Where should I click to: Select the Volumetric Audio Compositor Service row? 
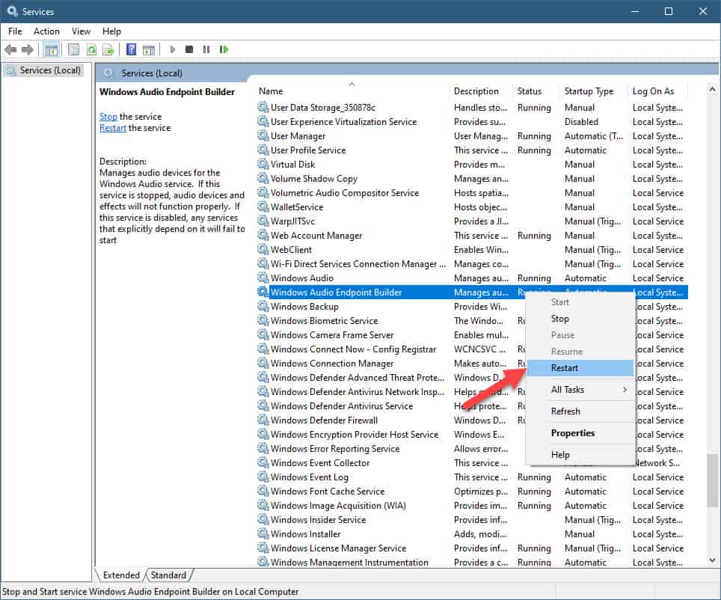(472, 193)
